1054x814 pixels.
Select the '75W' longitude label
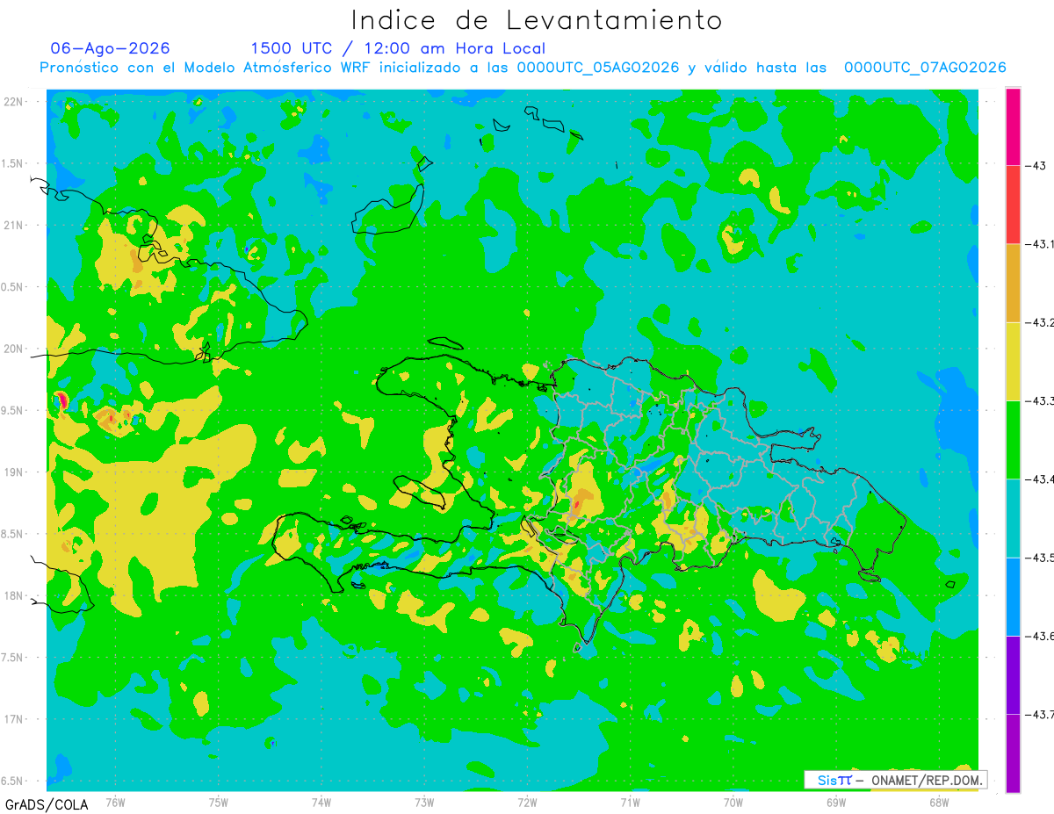pos(219,803)
